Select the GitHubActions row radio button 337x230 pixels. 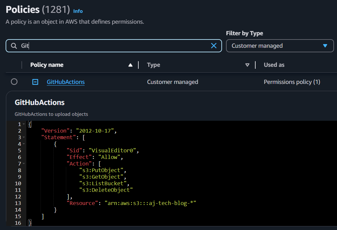[14, 82]
